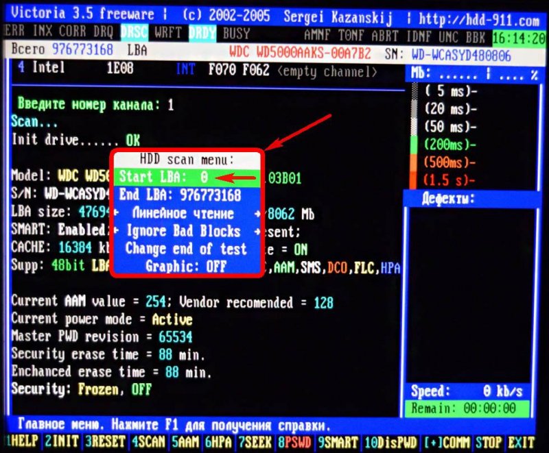Choose Change end of test

point(187,249)
